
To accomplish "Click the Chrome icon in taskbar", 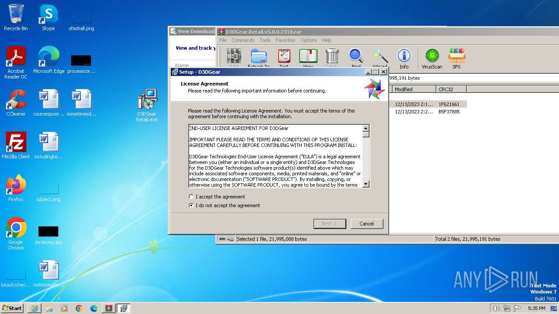I will pos(79,308).
